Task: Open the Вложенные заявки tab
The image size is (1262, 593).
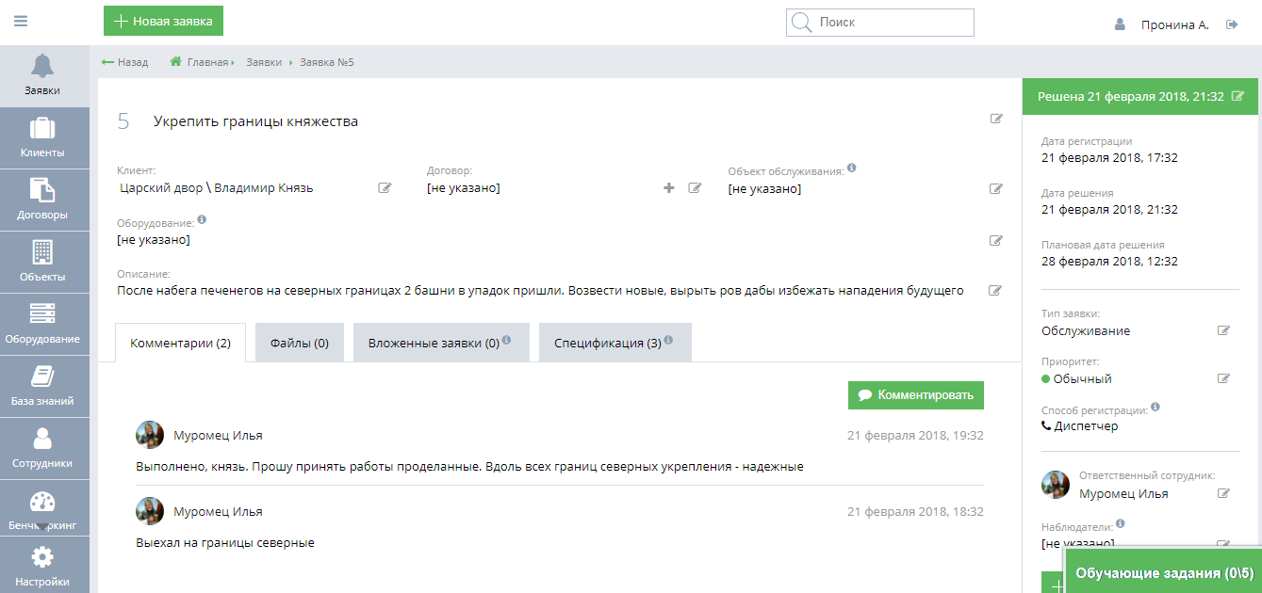Action: coord(434,342)
